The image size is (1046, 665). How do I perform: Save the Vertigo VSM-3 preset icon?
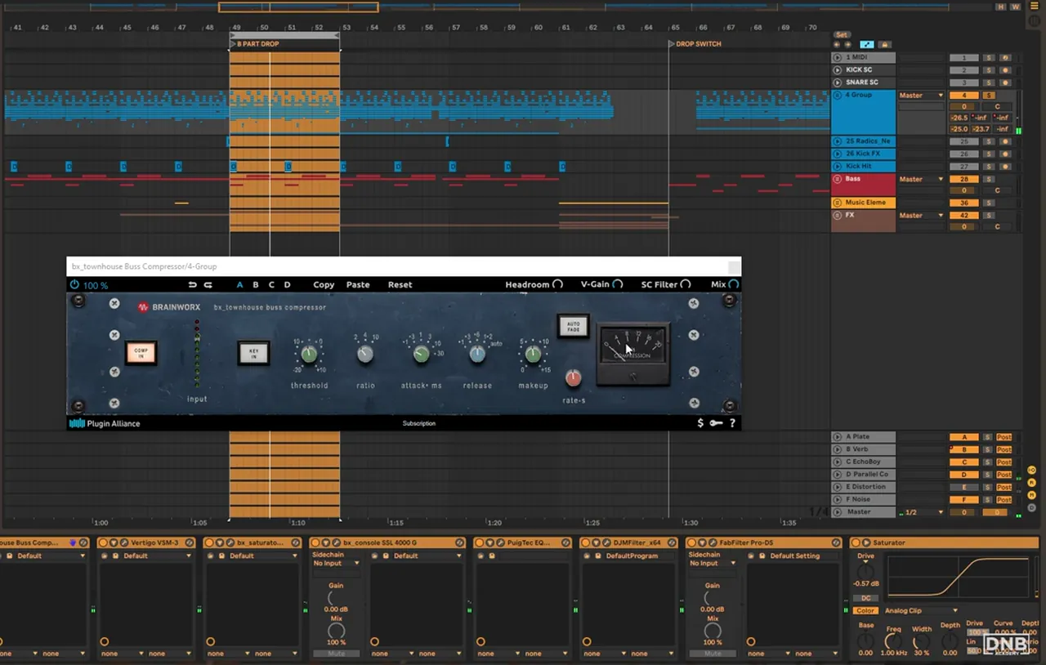[x=116, y=556]
